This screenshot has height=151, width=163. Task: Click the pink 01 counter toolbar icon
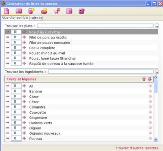tap(69, 11)
